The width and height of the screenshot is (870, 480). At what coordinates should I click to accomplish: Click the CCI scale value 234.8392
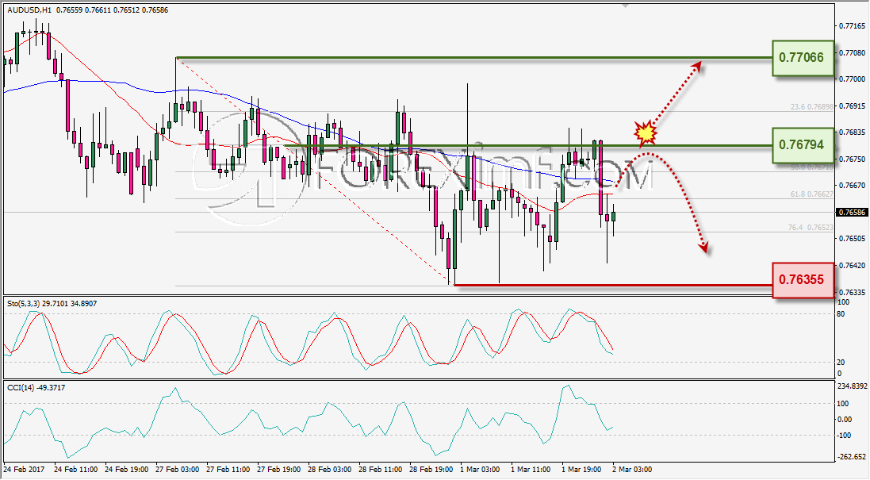[852, 386]
